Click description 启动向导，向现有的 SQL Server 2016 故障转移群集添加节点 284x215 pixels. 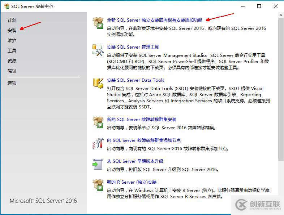168,149
